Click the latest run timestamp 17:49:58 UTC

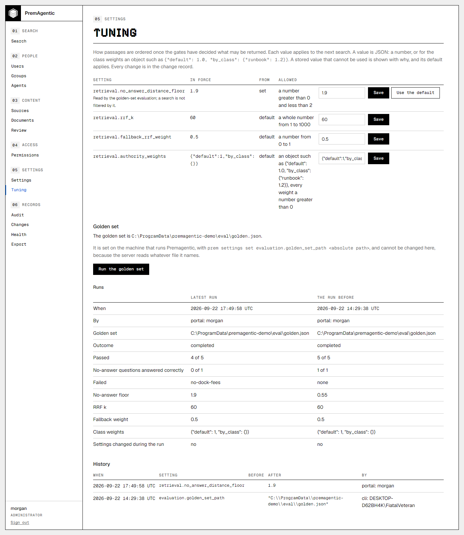click(x=222, y=308)
